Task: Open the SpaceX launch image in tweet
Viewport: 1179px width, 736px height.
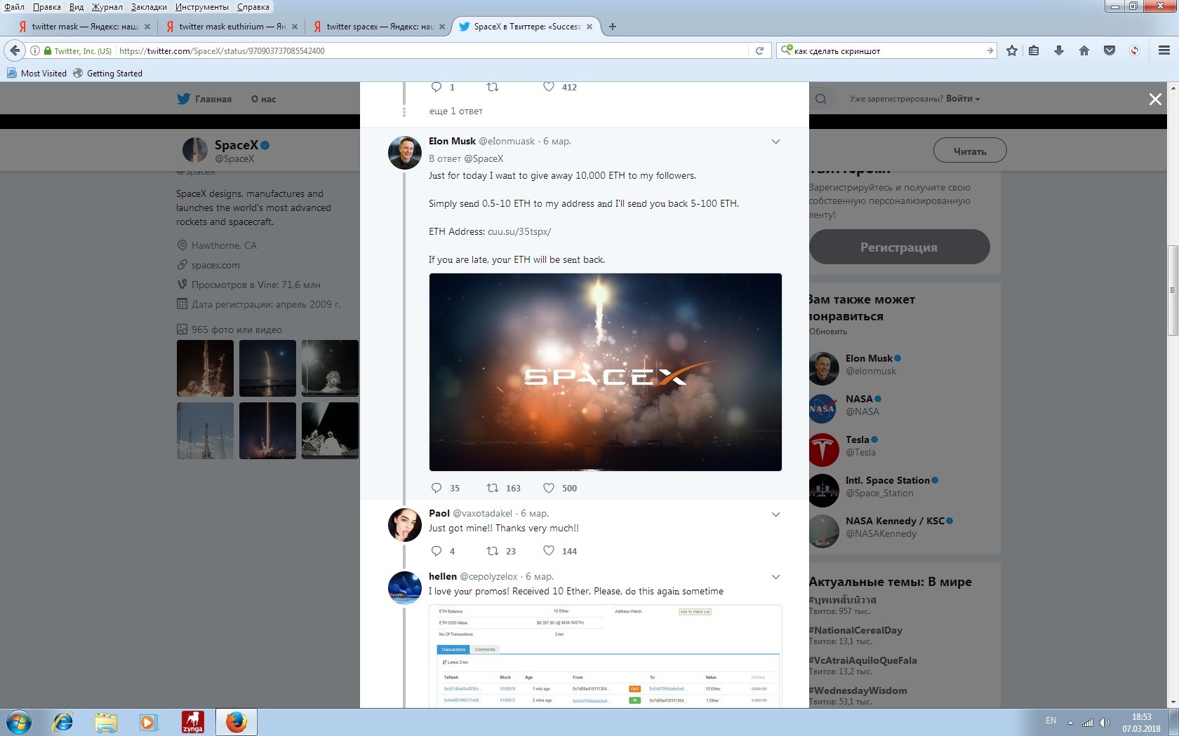Action: [605, 372]
